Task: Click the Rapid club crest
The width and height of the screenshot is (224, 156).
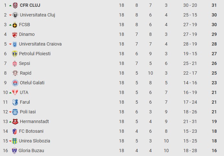Action: (15, 73)
